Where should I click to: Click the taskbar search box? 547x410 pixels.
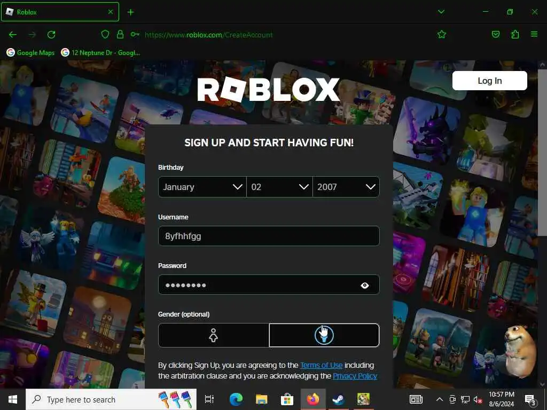(111, 399)
